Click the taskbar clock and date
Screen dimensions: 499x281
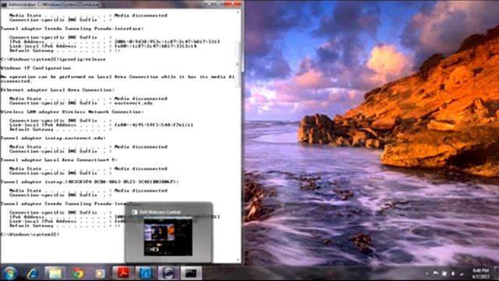click(x=480, y=273)
